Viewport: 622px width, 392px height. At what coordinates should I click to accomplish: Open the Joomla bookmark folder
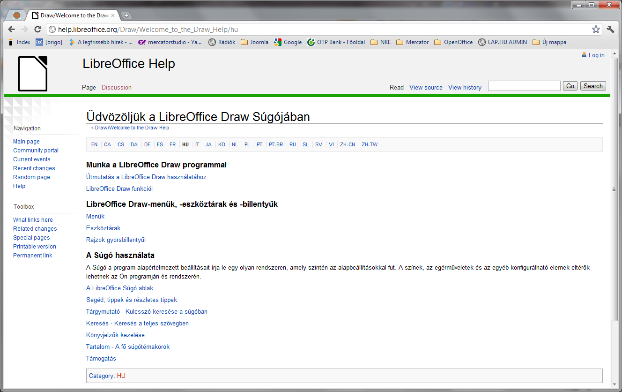254,42
